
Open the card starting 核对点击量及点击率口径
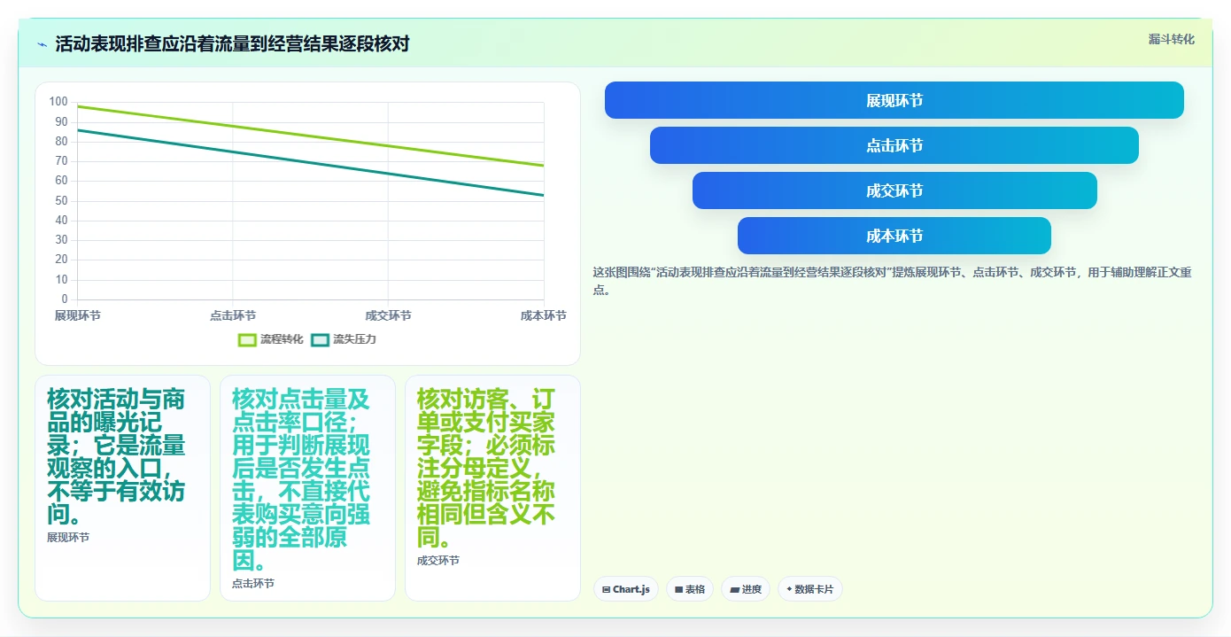click(x=307, y=488)
